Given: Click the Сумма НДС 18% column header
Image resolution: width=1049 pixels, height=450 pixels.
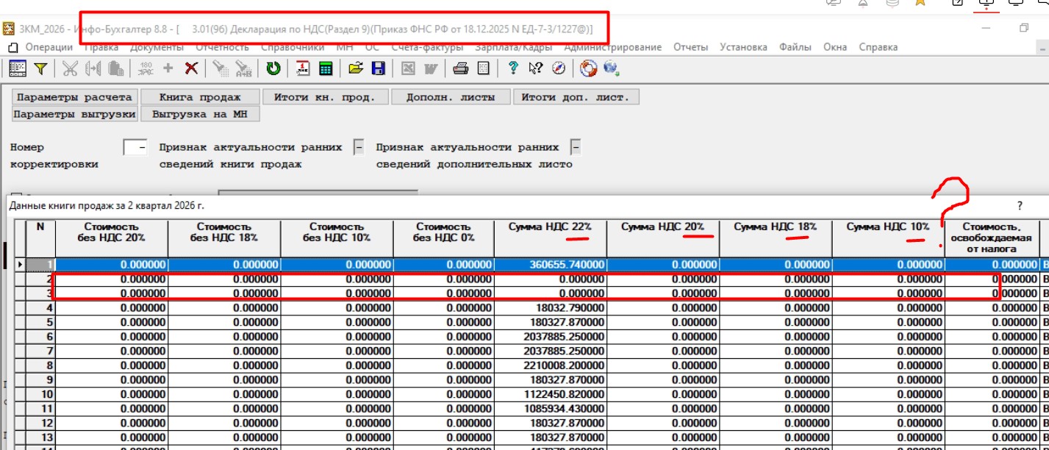Looking at the screenshot, I should point(776,238).
